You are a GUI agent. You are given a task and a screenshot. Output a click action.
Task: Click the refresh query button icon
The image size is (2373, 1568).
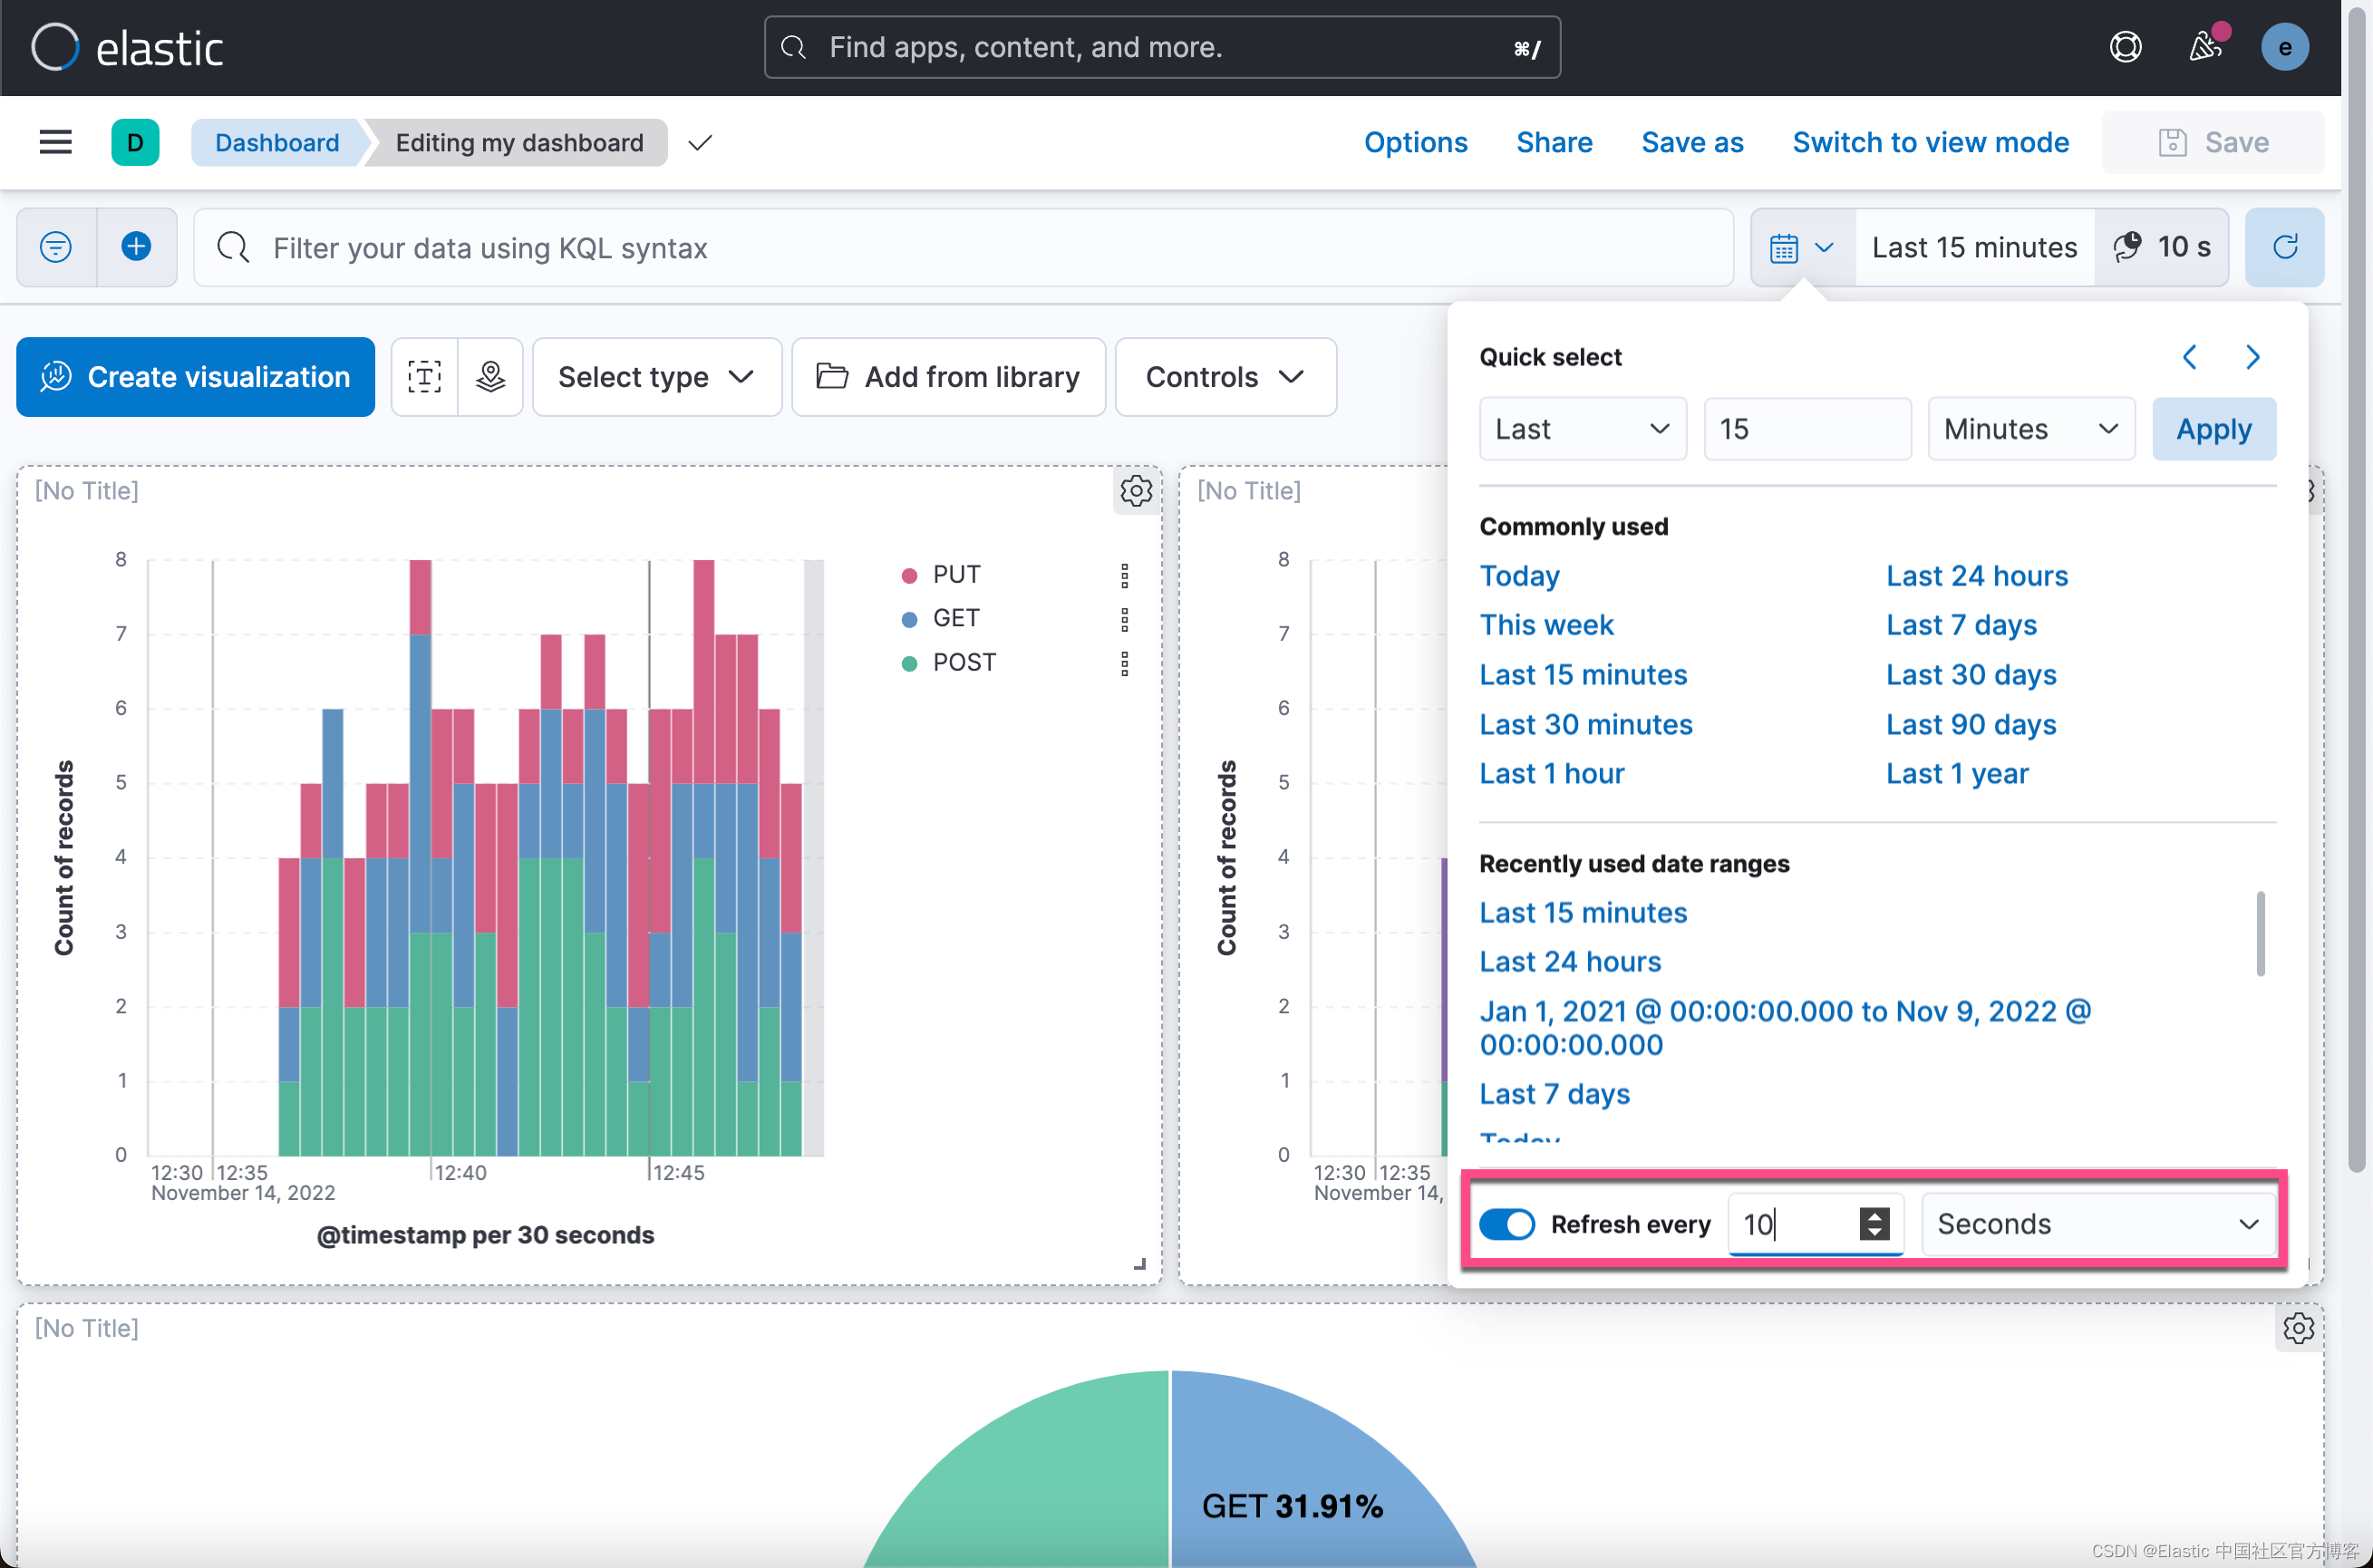2284,247
